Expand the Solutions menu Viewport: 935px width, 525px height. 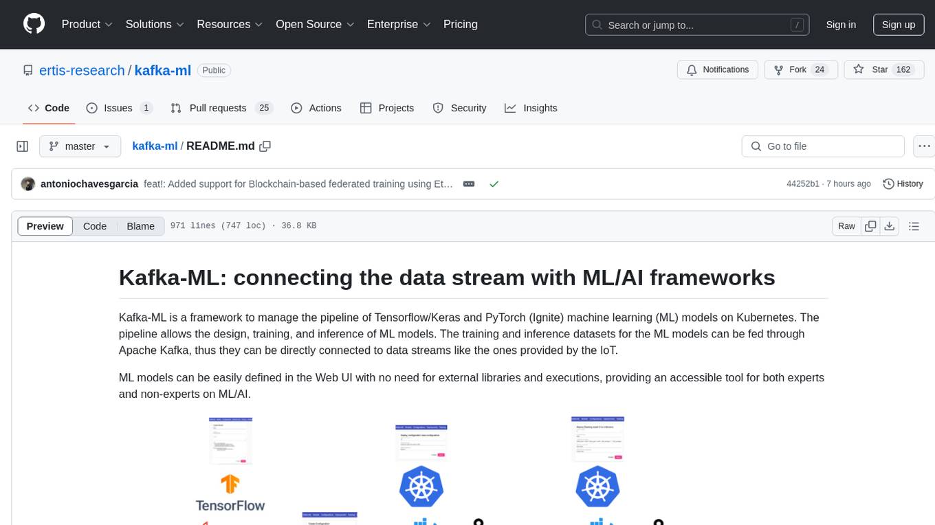point(155,24)
